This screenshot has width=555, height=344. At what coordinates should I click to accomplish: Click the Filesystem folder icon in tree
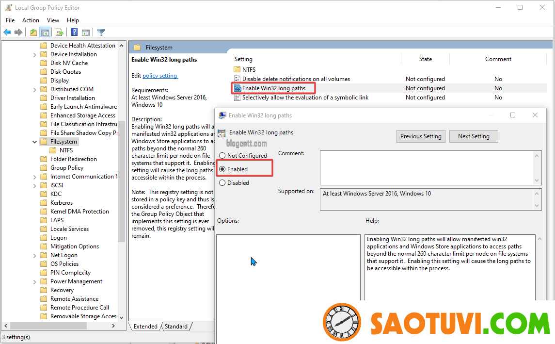coord(44,142)
